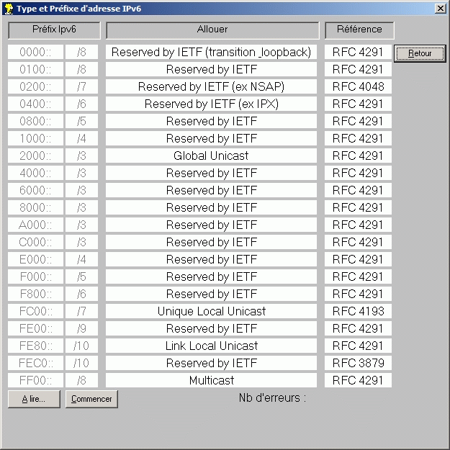Click the 2000:: prefix field
This screenshot has width=450, height=450.
tap(35, 156)
